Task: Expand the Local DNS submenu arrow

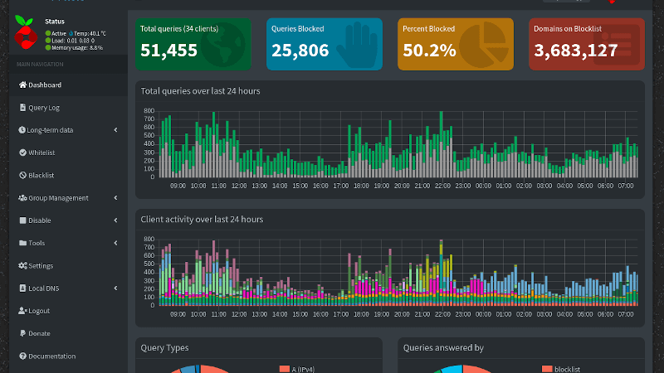Action: (115, 288)
